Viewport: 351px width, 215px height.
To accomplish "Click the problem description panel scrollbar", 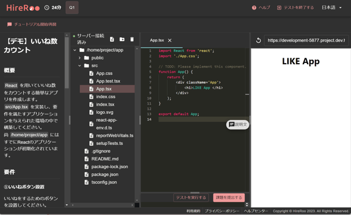I will (67, 62).
